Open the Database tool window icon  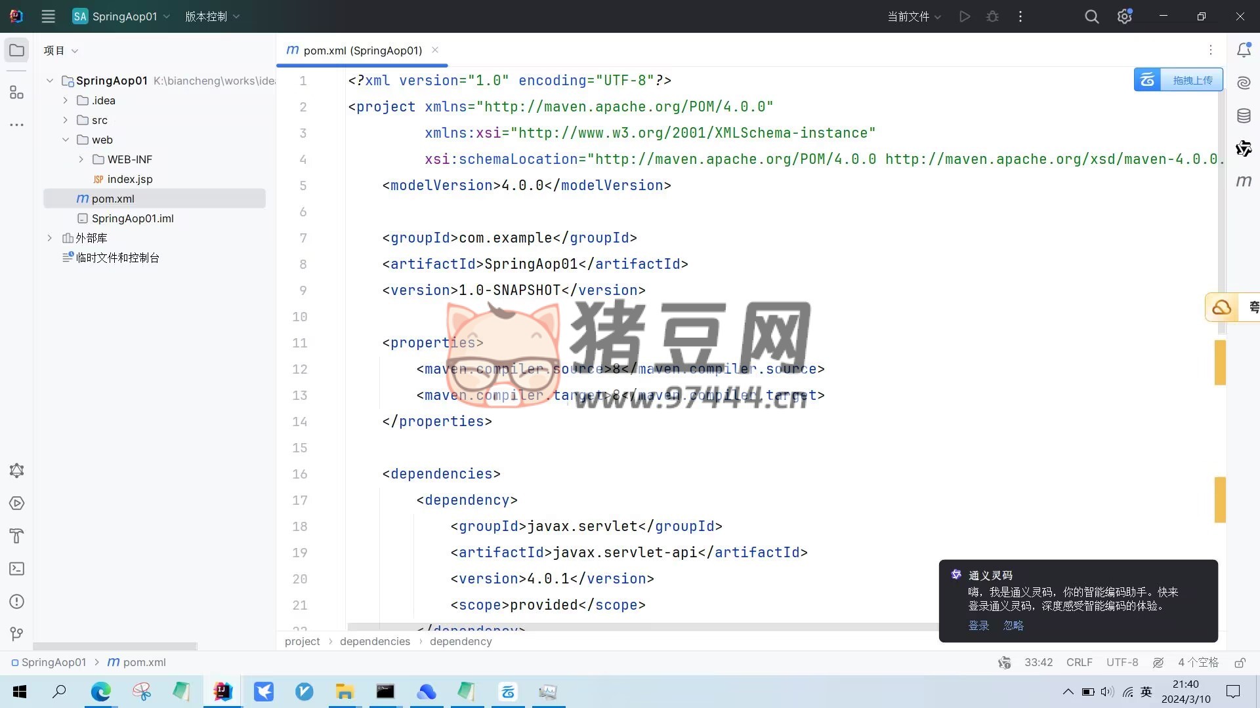click(x=1244, y=116)
